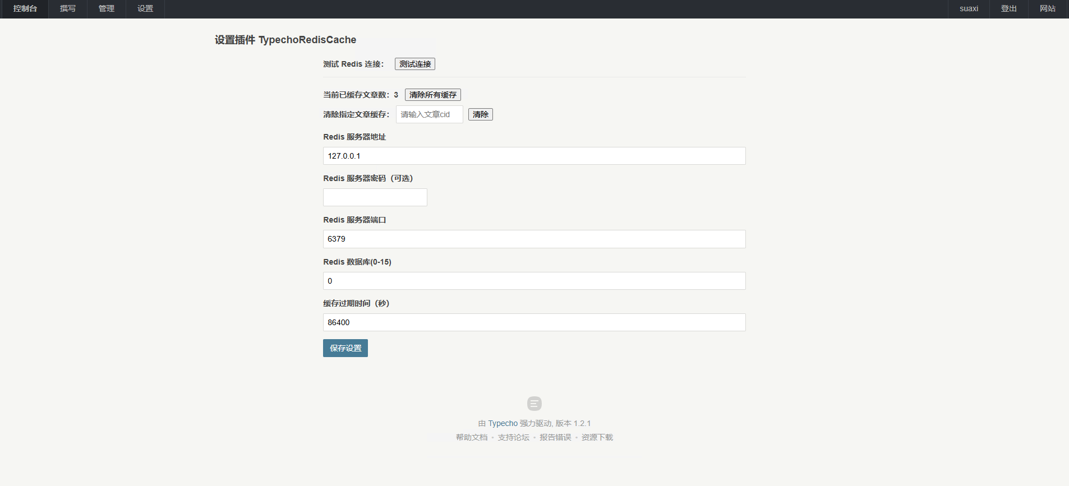Save settings with 保存设置 button
Screen dimensions: 1069x486
pos(345,348)
